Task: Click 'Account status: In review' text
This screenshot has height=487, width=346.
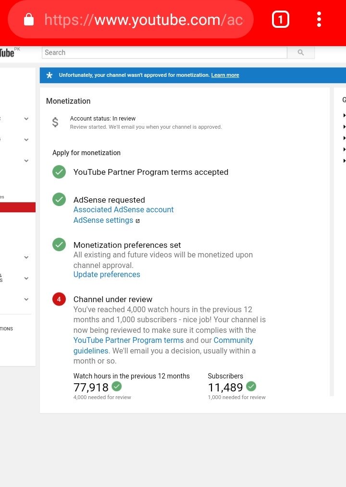Action: [x=102, y=118]
